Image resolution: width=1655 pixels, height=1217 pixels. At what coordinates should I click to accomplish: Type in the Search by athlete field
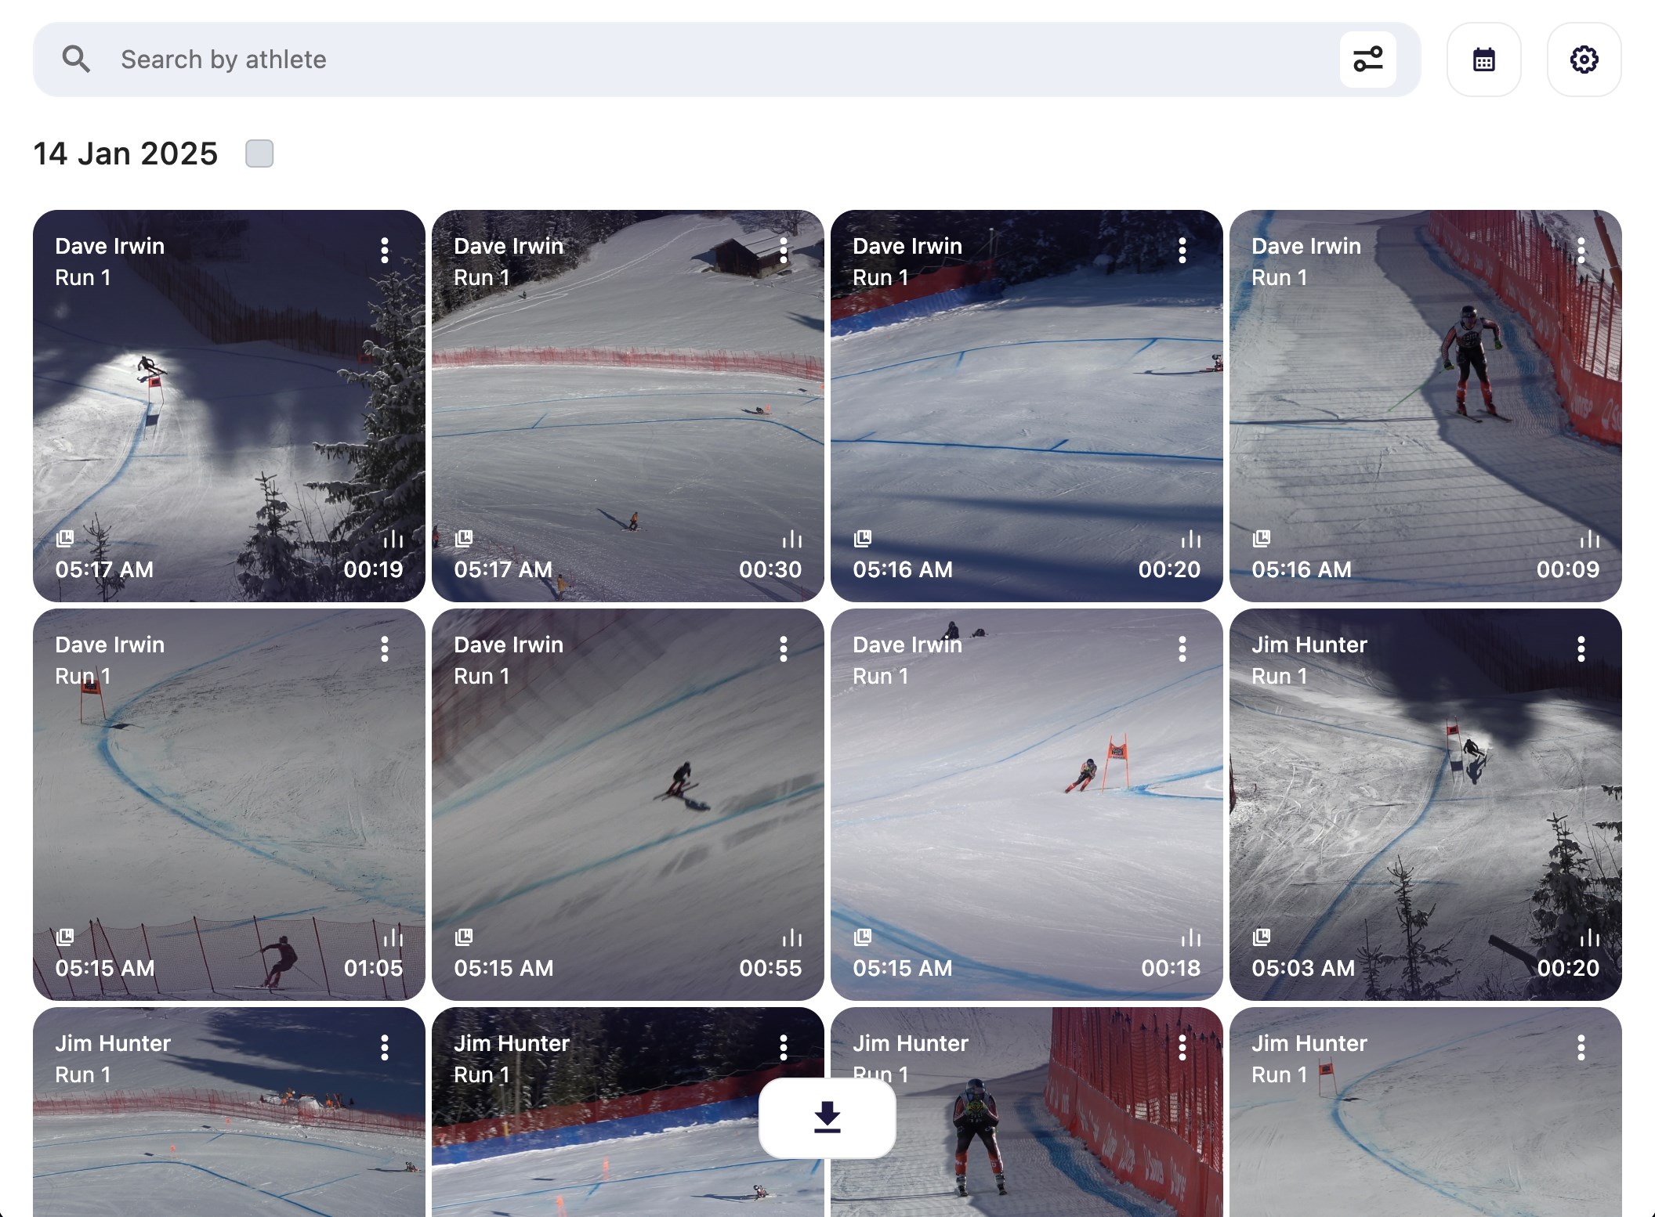pyautogui.click(x=705, y=60)
